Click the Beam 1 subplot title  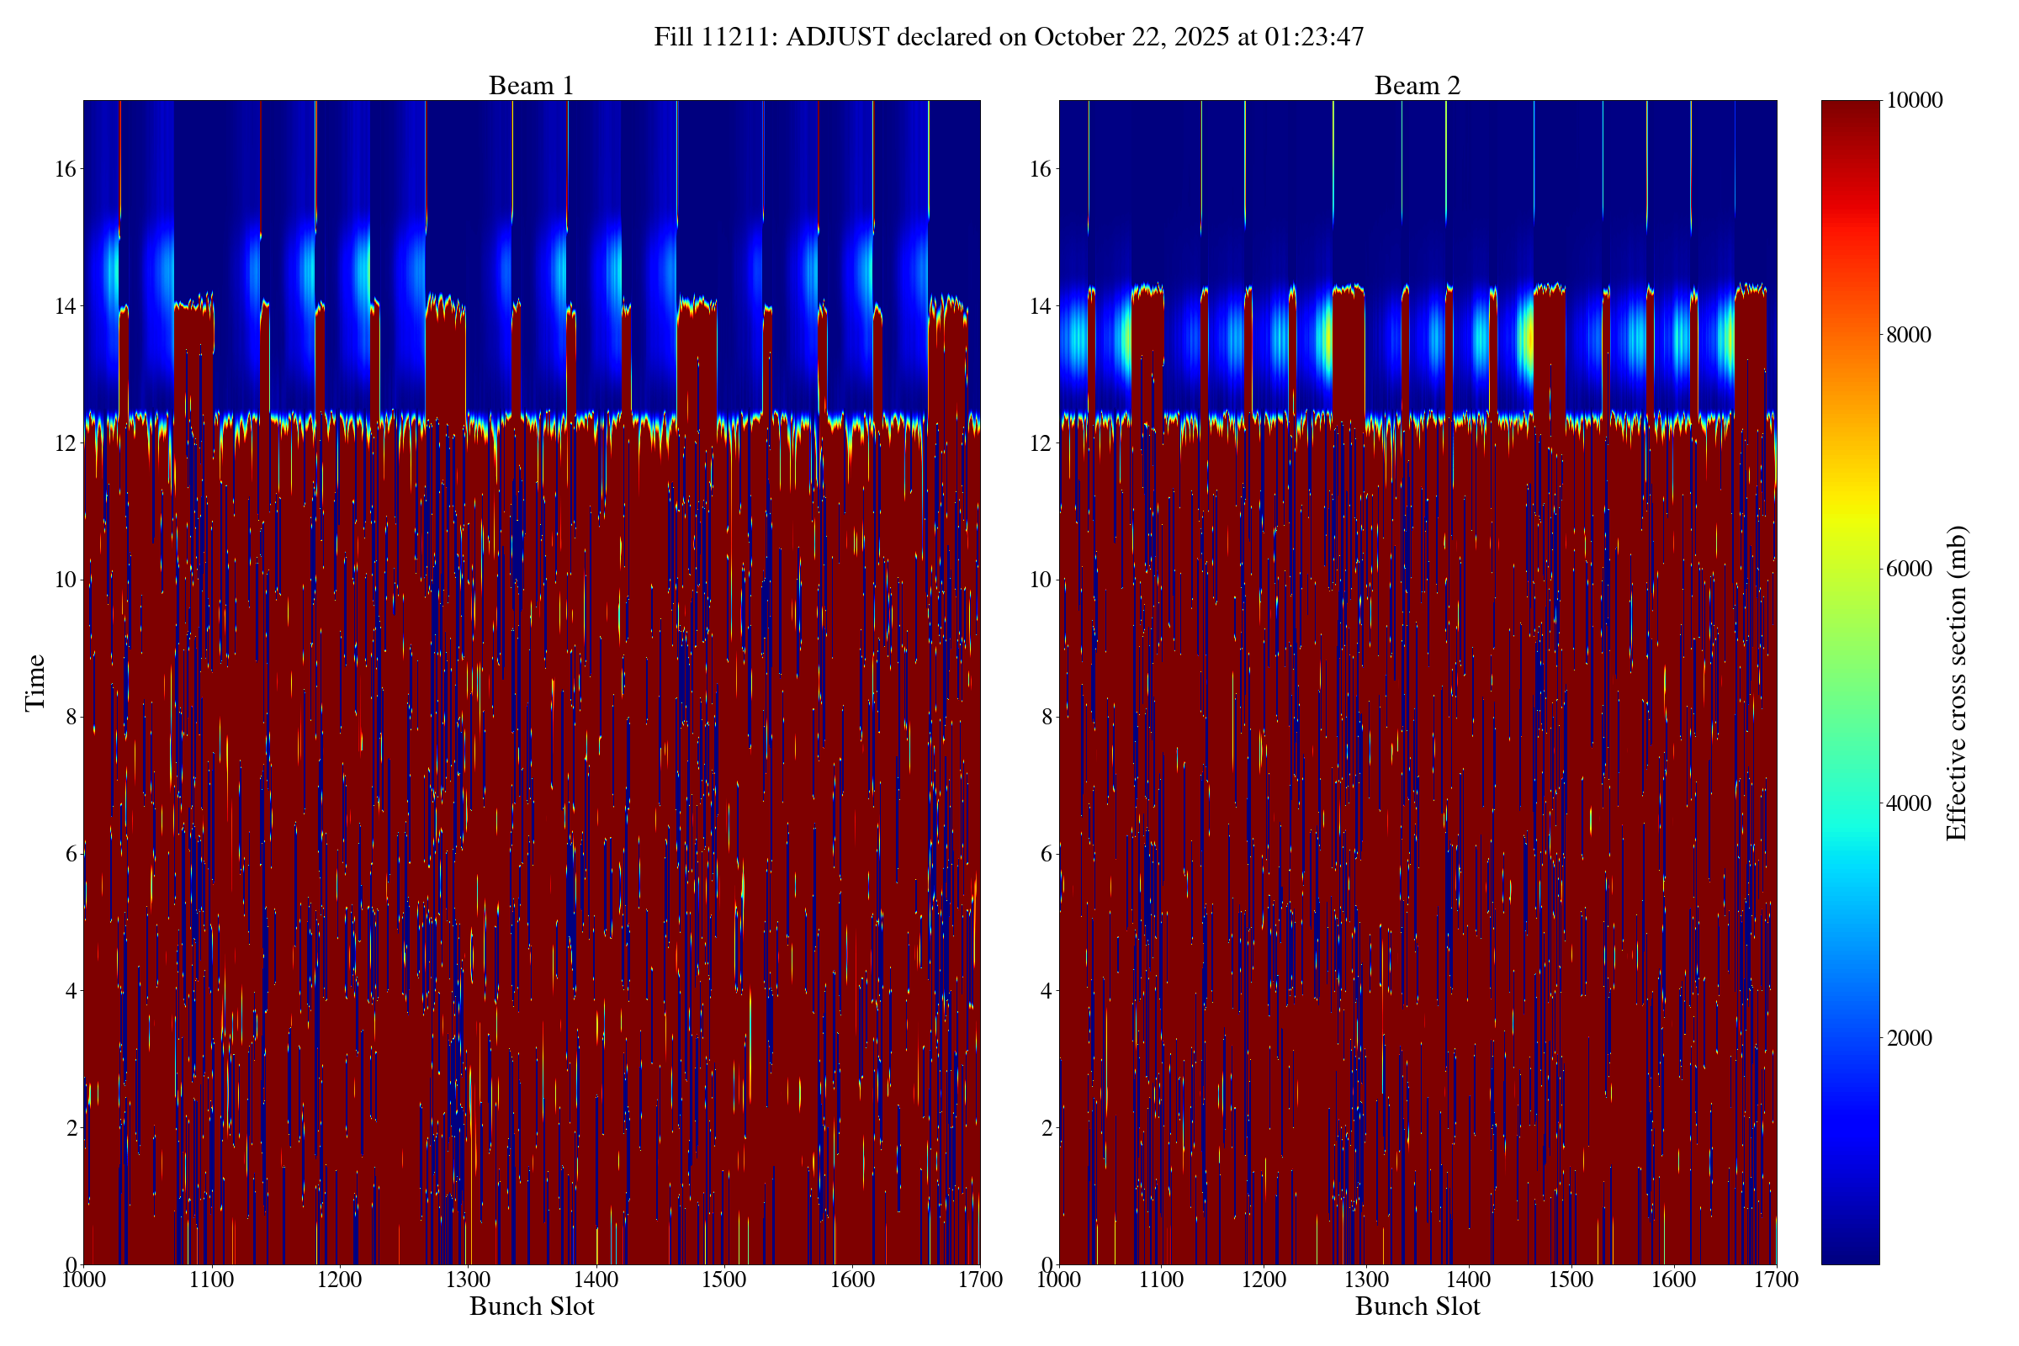pyautogui.click(x=531, y=86)
